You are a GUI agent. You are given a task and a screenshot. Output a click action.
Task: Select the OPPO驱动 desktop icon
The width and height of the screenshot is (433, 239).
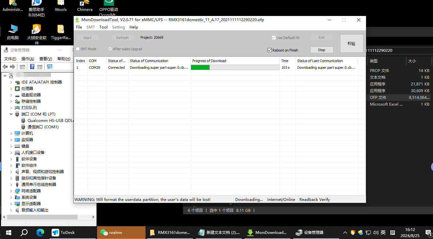(x=109, y=8)
